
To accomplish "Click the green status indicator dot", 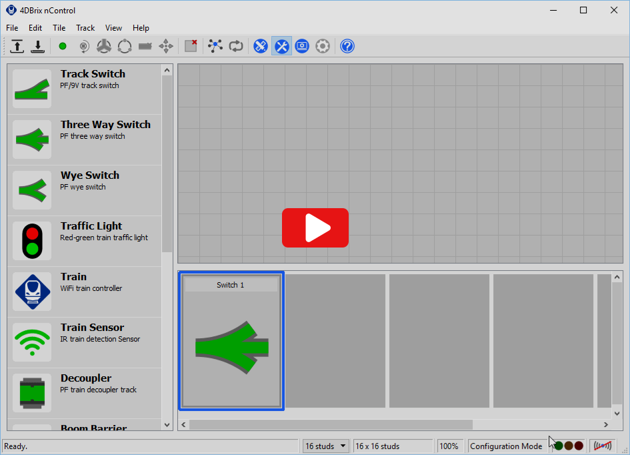I will click(559, 446).
